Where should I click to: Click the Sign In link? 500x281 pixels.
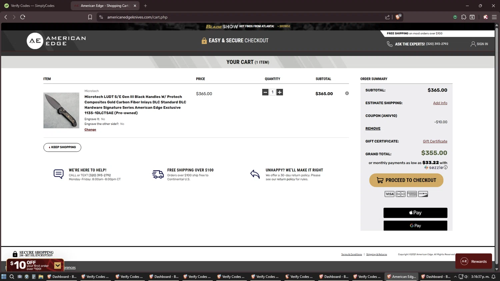pyautogui.click(x=479, y=44)
